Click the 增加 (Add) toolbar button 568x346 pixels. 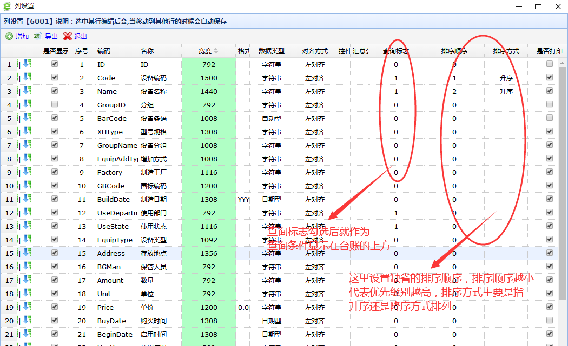click(17, 37)
